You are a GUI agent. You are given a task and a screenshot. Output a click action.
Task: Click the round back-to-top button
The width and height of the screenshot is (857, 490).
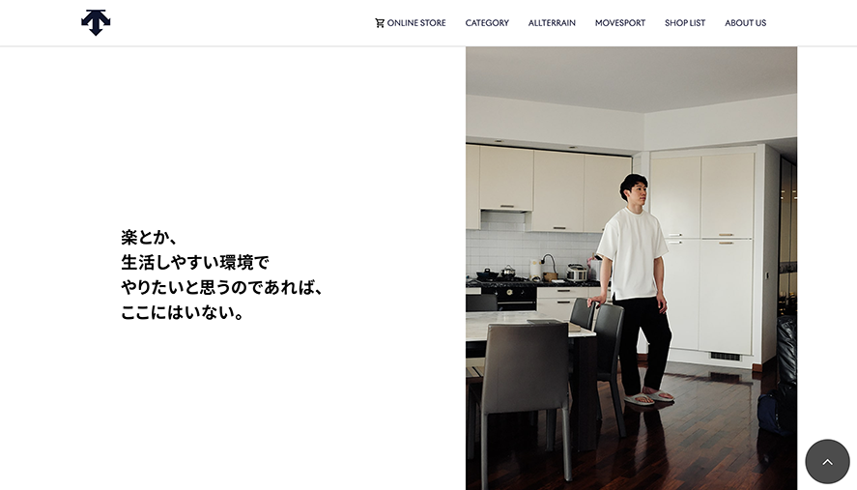827,462
